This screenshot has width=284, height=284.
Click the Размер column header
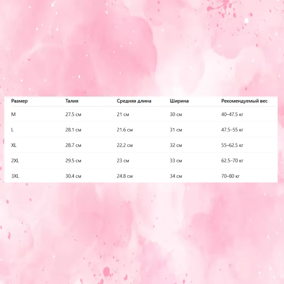20,101
